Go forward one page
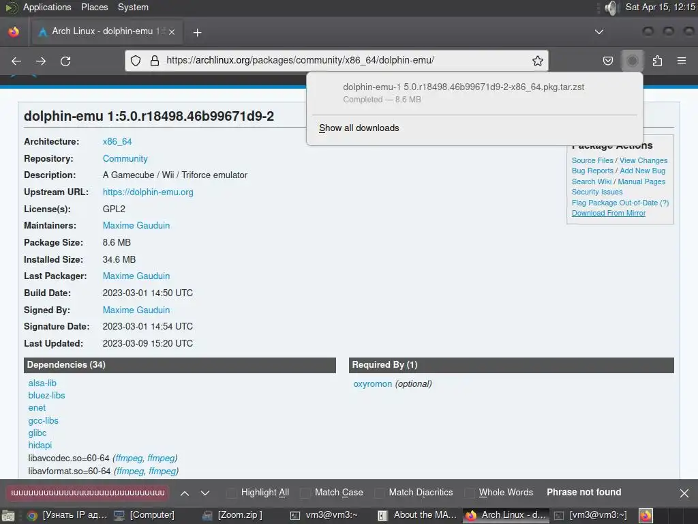The image size is (698, 524). coord(41,61)
